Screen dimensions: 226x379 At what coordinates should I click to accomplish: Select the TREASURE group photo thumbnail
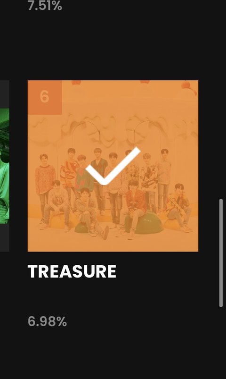(113, 166)
